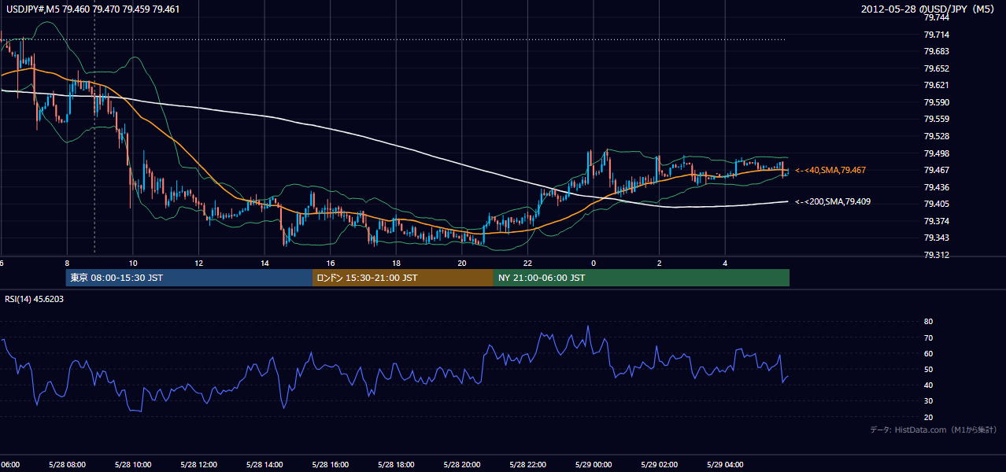Click price axis label 79.528
The image size is (1006, 472).
tap(935, 136)
